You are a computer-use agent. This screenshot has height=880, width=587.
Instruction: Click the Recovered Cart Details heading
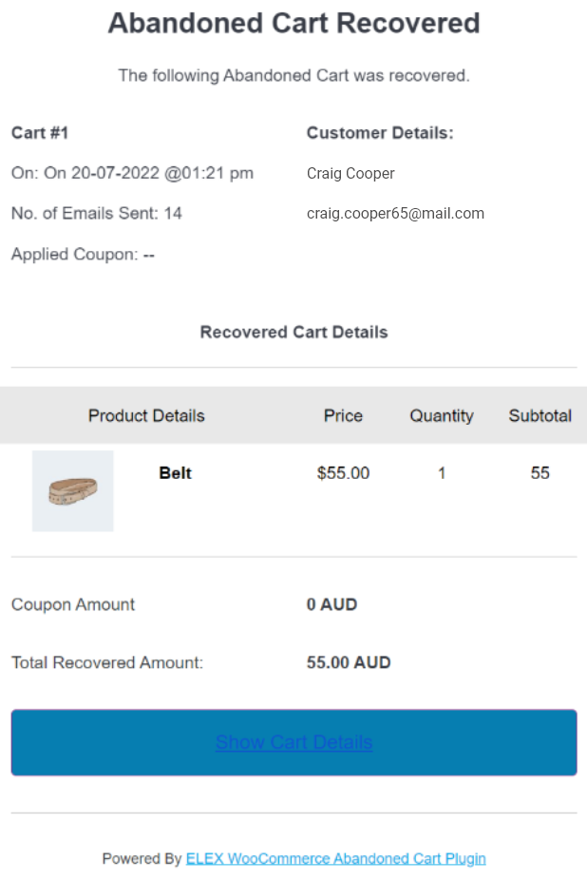click(294, 333)
